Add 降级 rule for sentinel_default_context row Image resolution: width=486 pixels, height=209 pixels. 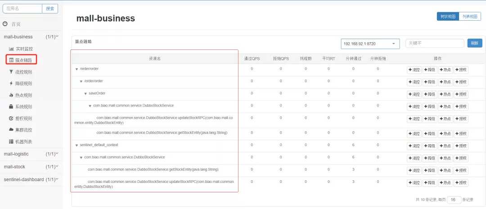(x=430, y=146)
